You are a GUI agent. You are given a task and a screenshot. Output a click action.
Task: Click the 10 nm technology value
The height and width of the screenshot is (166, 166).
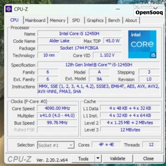point(49,55)
